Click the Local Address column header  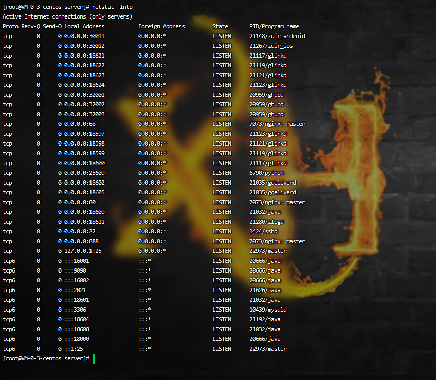pos(84,26)
